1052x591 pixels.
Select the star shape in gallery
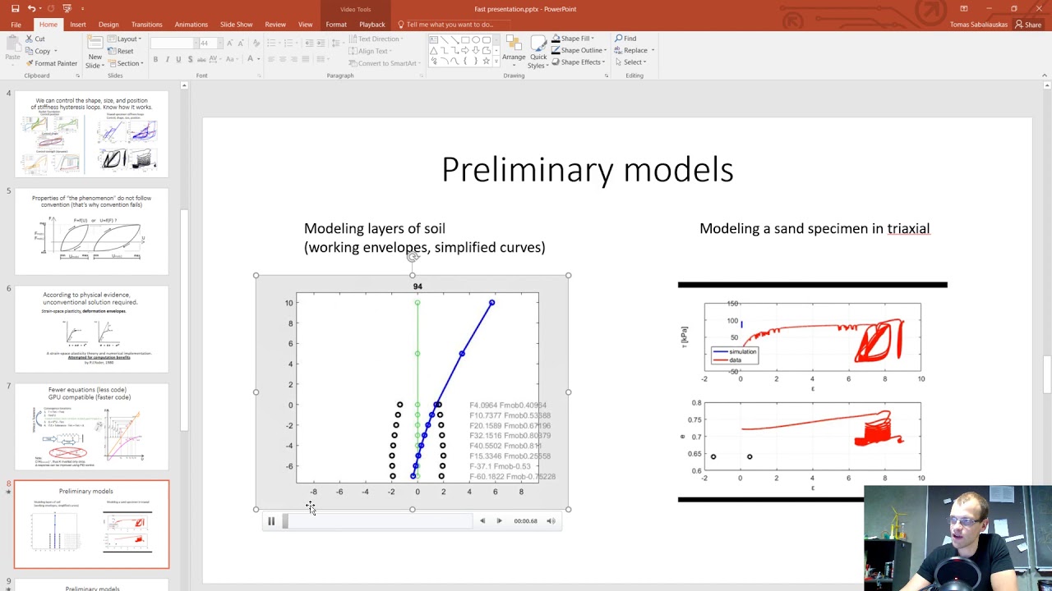pos(487,61)
